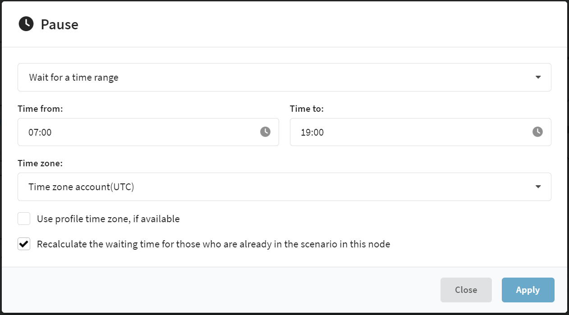Uncheck the Recalculate the waiting time checkbox
The width and height of the screenshot is (569, 315).
click(x=24, y=244)
